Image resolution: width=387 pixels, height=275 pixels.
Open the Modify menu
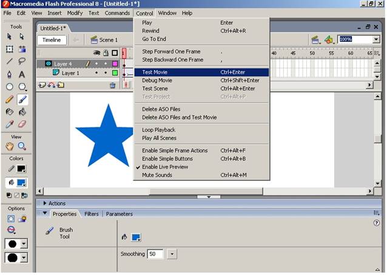point(75,13)
